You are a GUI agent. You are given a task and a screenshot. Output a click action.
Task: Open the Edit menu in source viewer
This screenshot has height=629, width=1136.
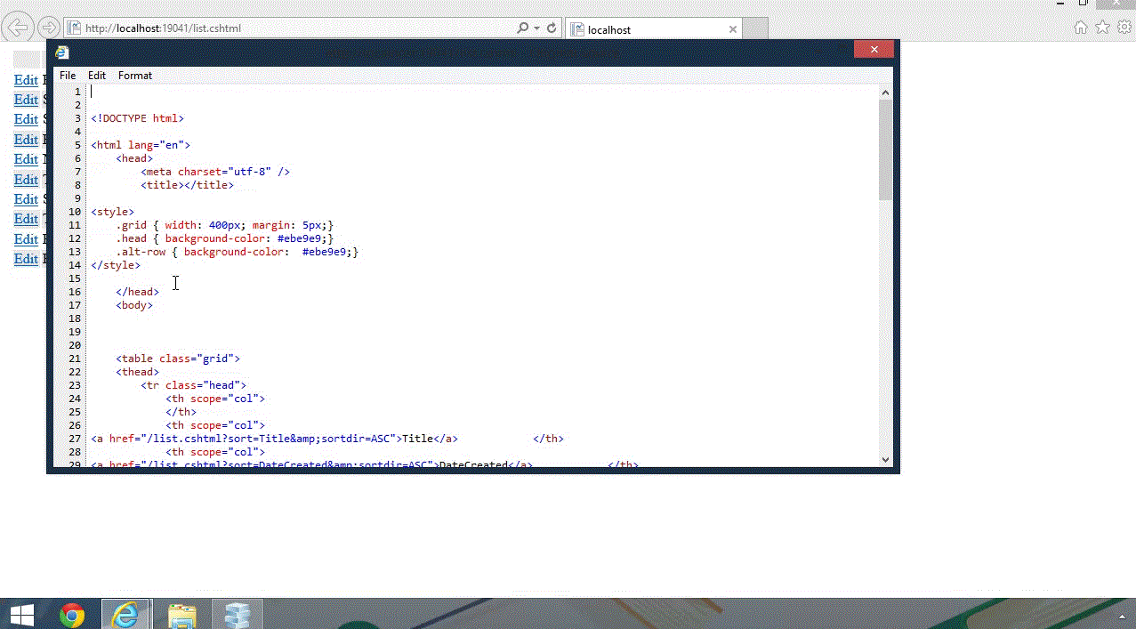(97, 76)
